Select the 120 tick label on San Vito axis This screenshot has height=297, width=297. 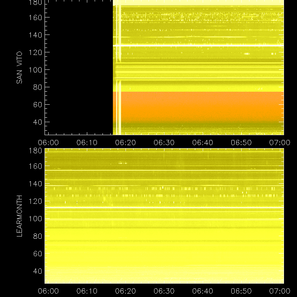(x=35, y=52)
